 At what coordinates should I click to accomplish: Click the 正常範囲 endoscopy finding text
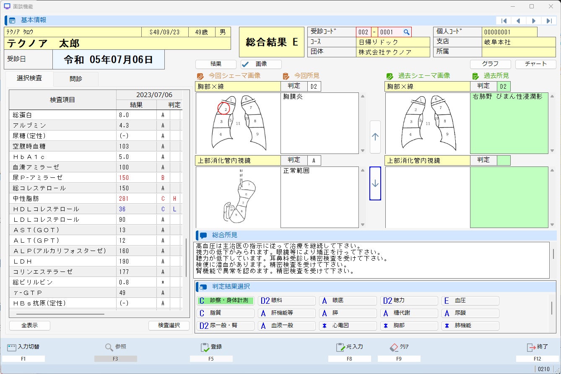pyautogui.click(x=296, y=171)
